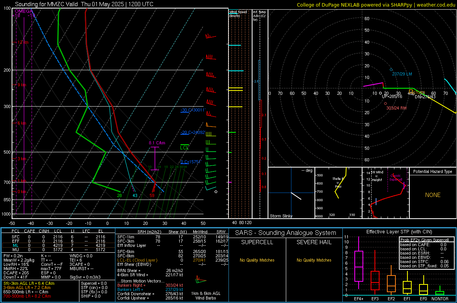The width and height of the screenshot is (457, 303).
Task: Select the -30 C=30011' height label
Action: coord(193,110)
